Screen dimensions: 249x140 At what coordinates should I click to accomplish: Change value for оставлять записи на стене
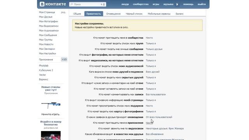click(x=151, y=89)
